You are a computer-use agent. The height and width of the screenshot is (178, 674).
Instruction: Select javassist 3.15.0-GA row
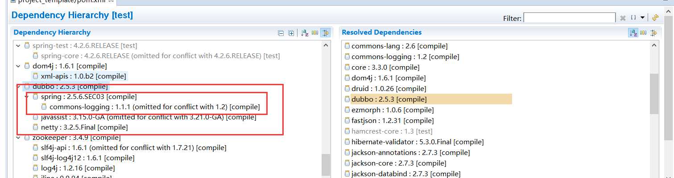coord(145,117)
